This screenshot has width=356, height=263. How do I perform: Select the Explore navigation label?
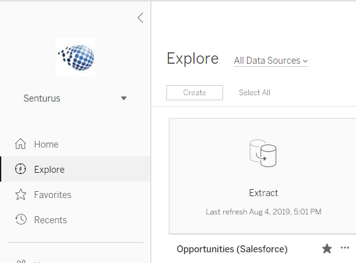point(49,170)
